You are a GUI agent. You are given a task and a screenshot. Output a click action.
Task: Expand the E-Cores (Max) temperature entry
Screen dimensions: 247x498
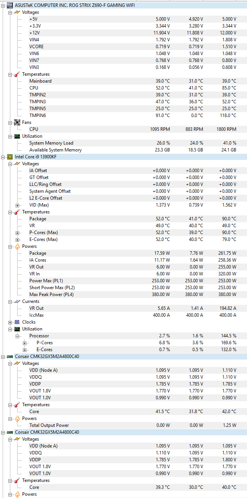(x=17, y=239)
